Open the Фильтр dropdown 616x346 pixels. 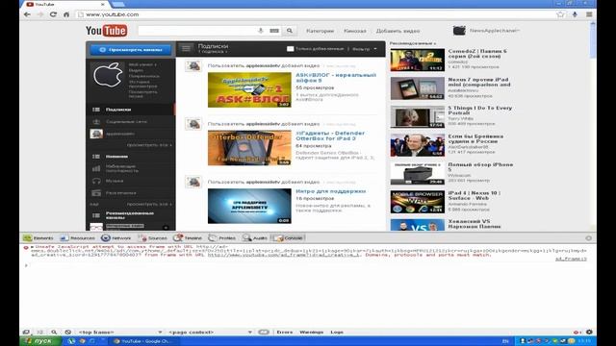[364, 49]
